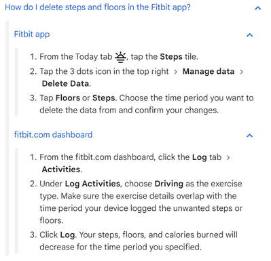Collapse the top question using its chevron
The height and width of the screenshot is (261, 271).
click(x=258, y=8)
